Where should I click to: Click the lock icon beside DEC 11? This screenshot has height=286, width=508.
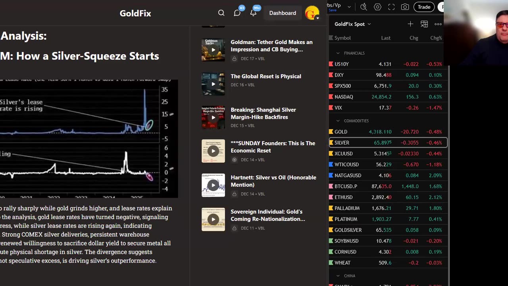click(234, 228)
